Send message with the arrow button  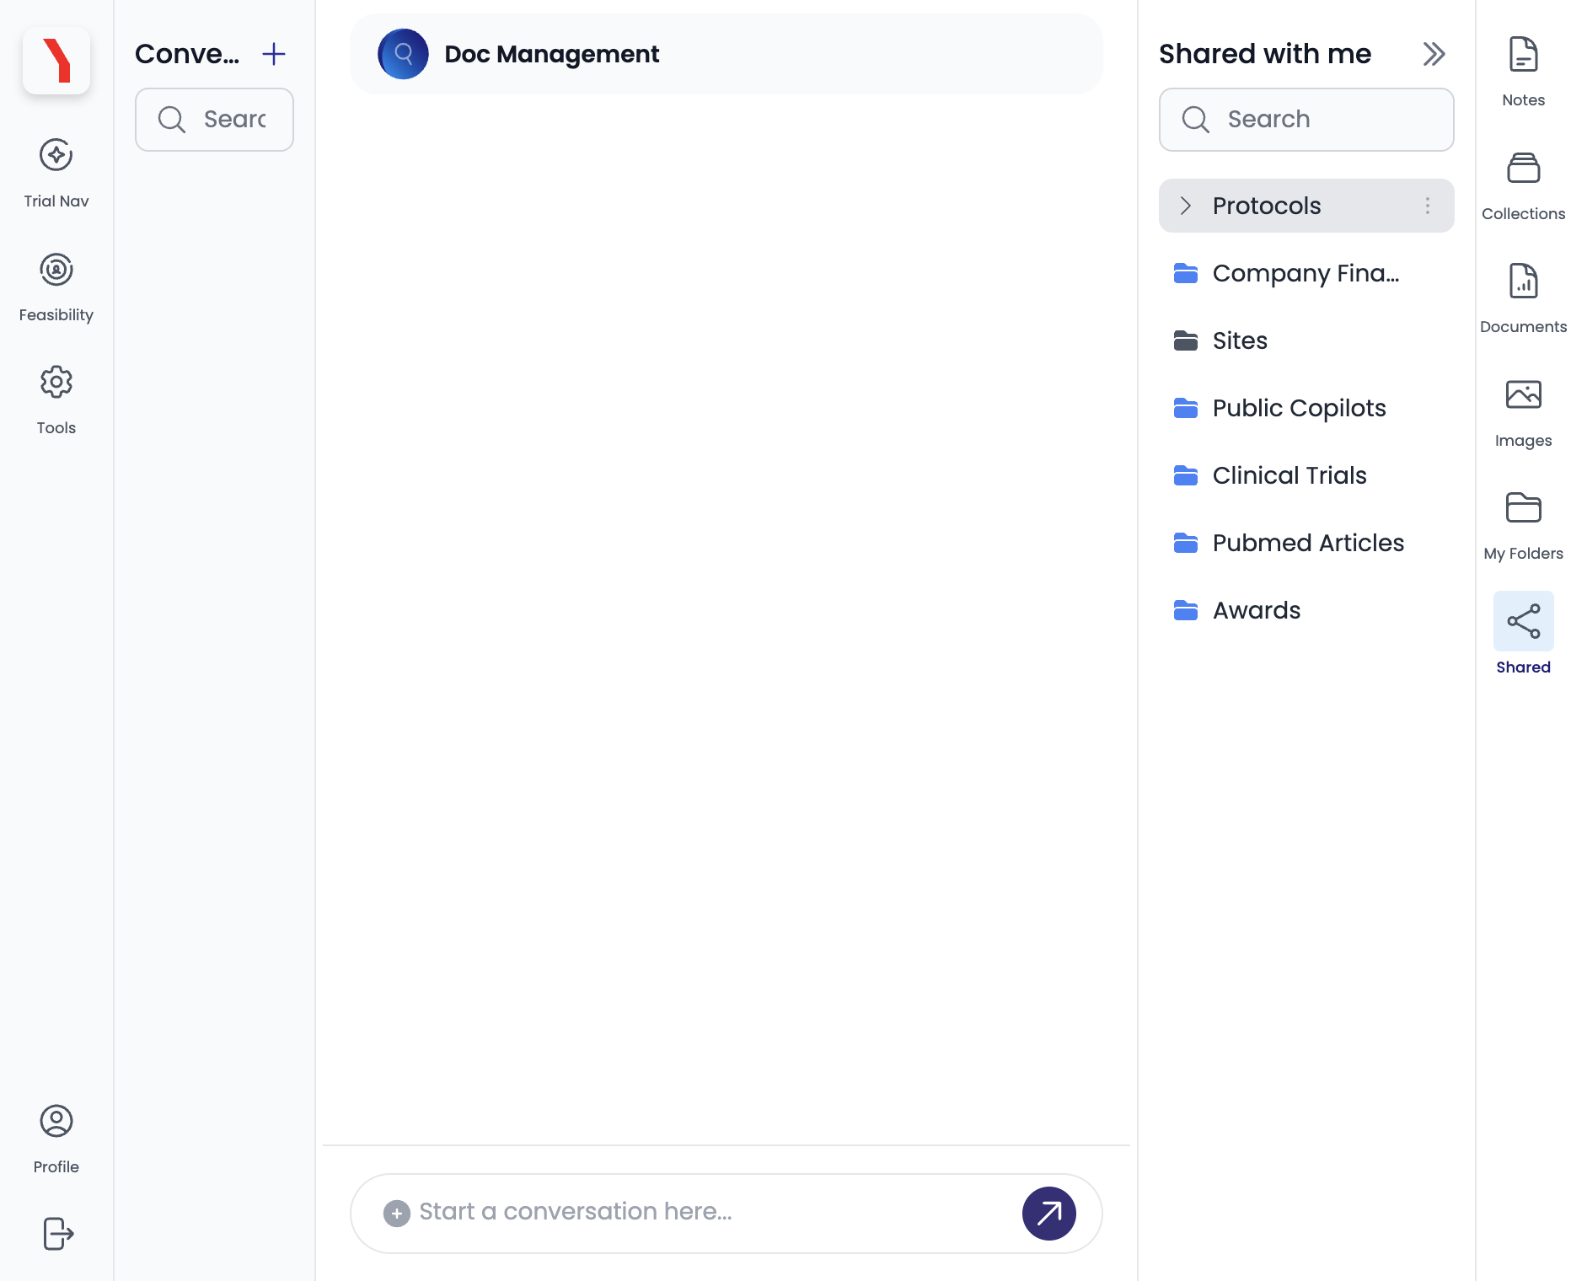pyautogui.click(x=1048, y=1214)
